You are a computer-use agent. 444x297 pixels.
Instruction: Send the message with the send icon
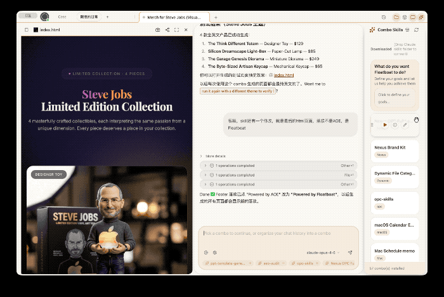tap(350, 253)
